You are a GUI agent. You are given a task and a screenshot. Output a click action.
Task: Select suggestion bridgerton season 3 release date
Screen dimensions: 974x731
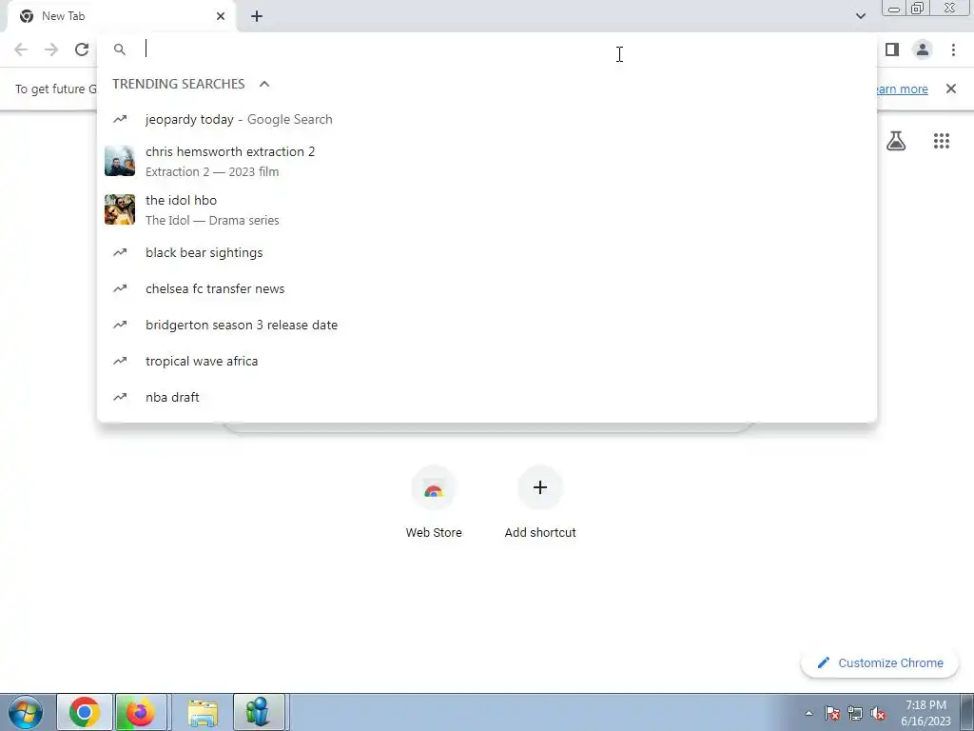[x=487, y=325]
